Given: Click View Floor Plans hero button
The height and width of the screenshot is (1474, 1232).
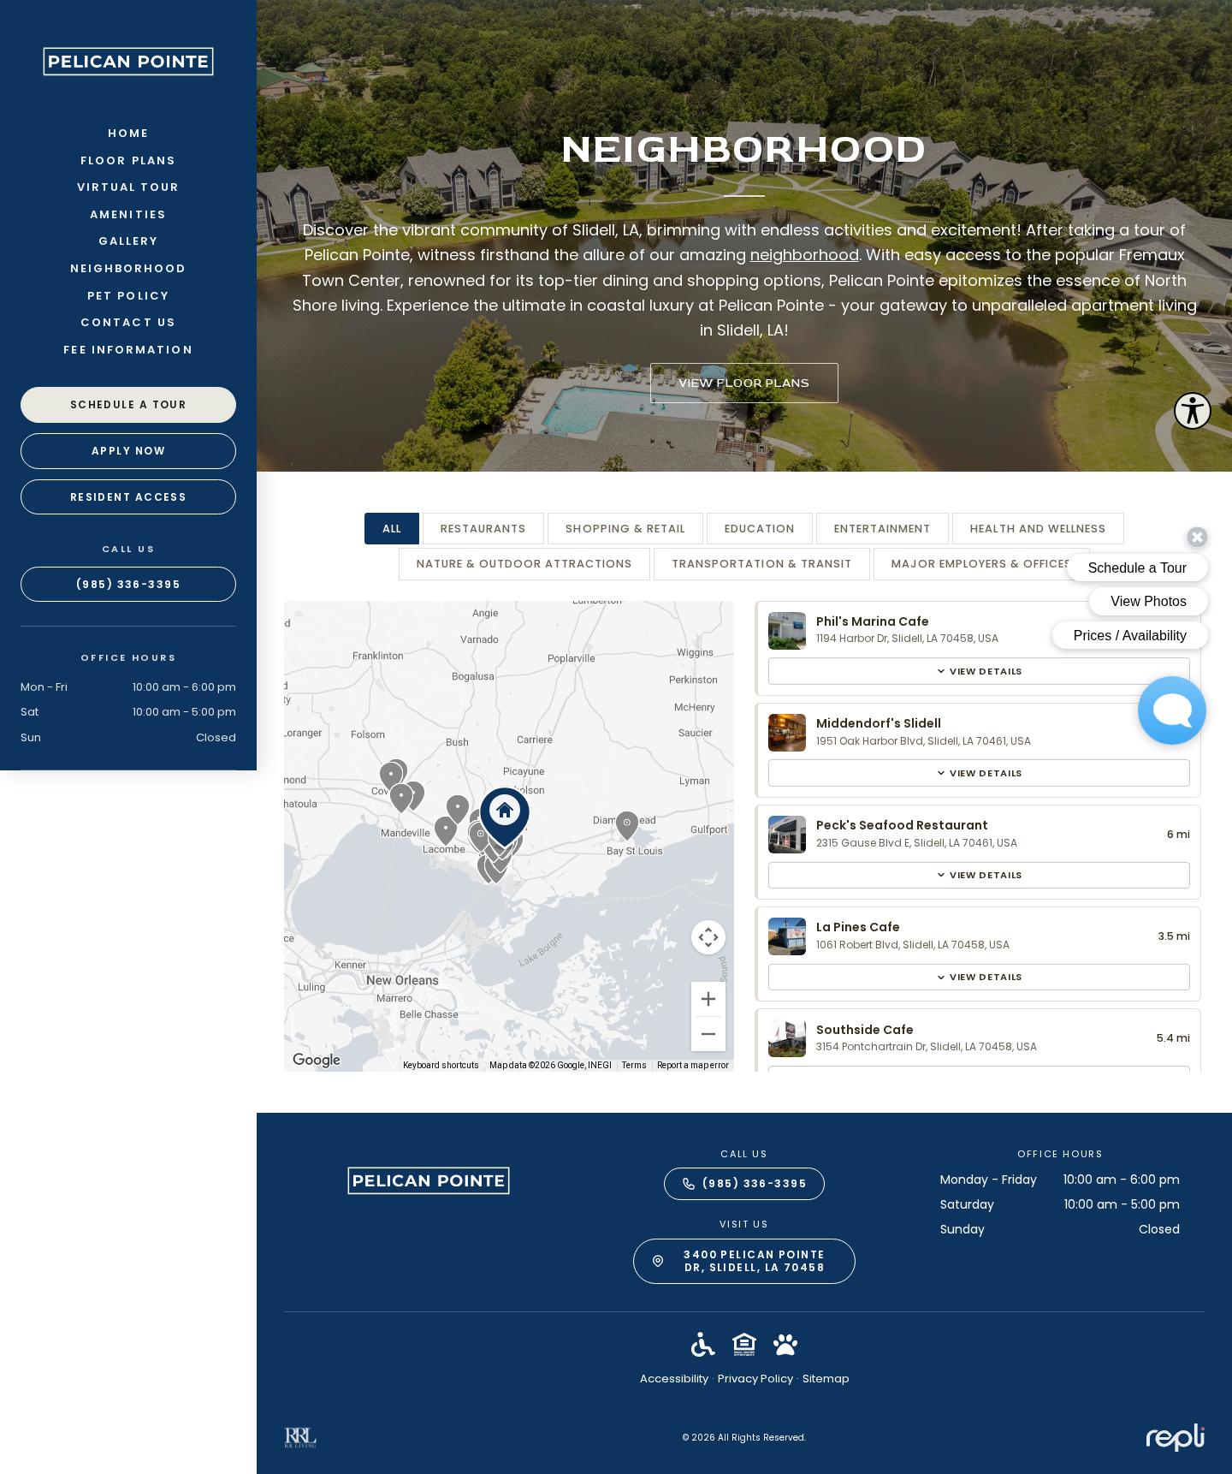Looking at the screenshot, I should point(744,383).
